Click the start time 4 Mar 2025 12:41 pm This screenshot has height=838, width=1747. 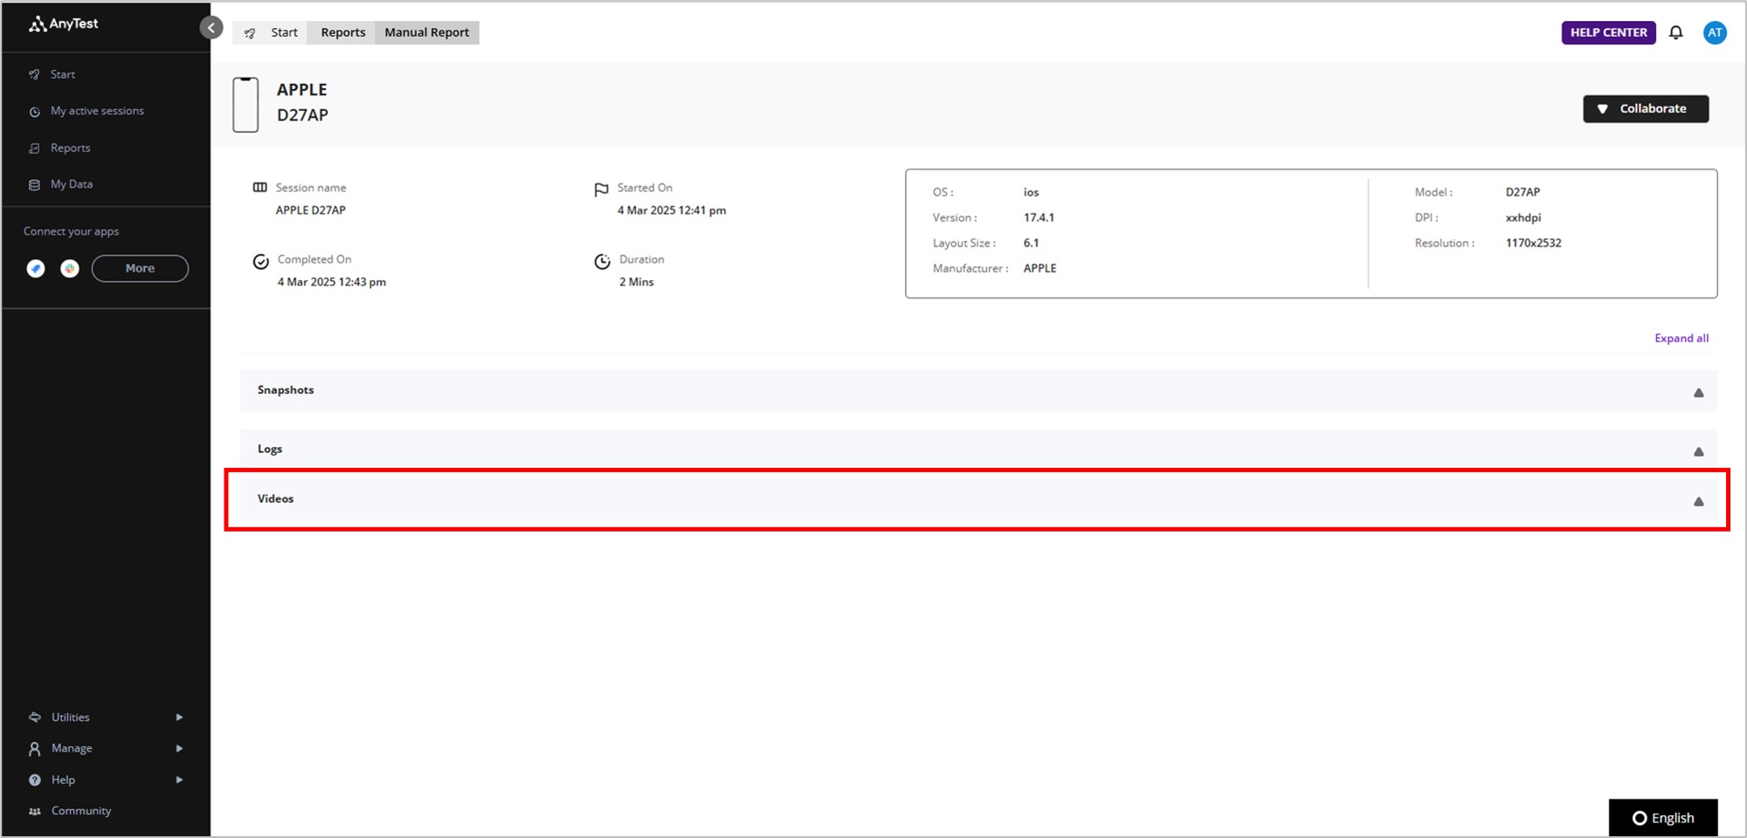[x=672, y=210]
